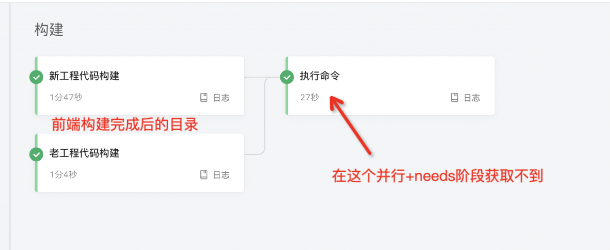The height and width of the screenshot is (250, 610).
Task: Select the 老工程代码构建 job title
Action: (84, 153)
